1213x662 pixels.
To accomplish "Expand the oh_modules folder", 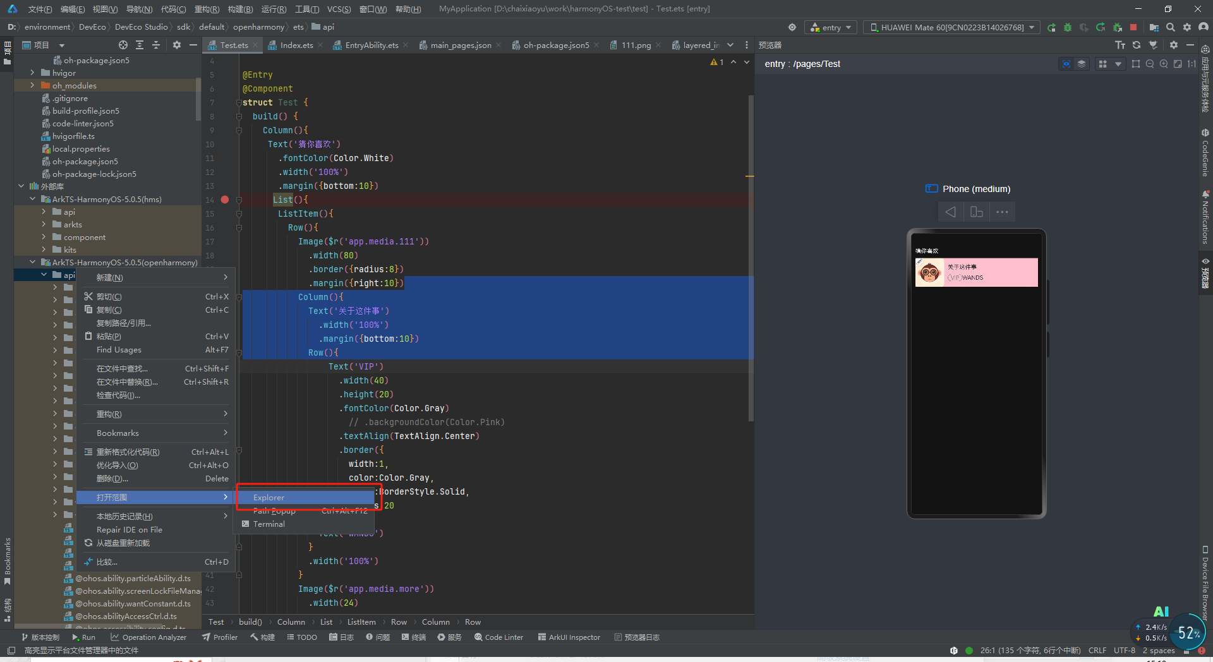I will (x=33, y=85).
